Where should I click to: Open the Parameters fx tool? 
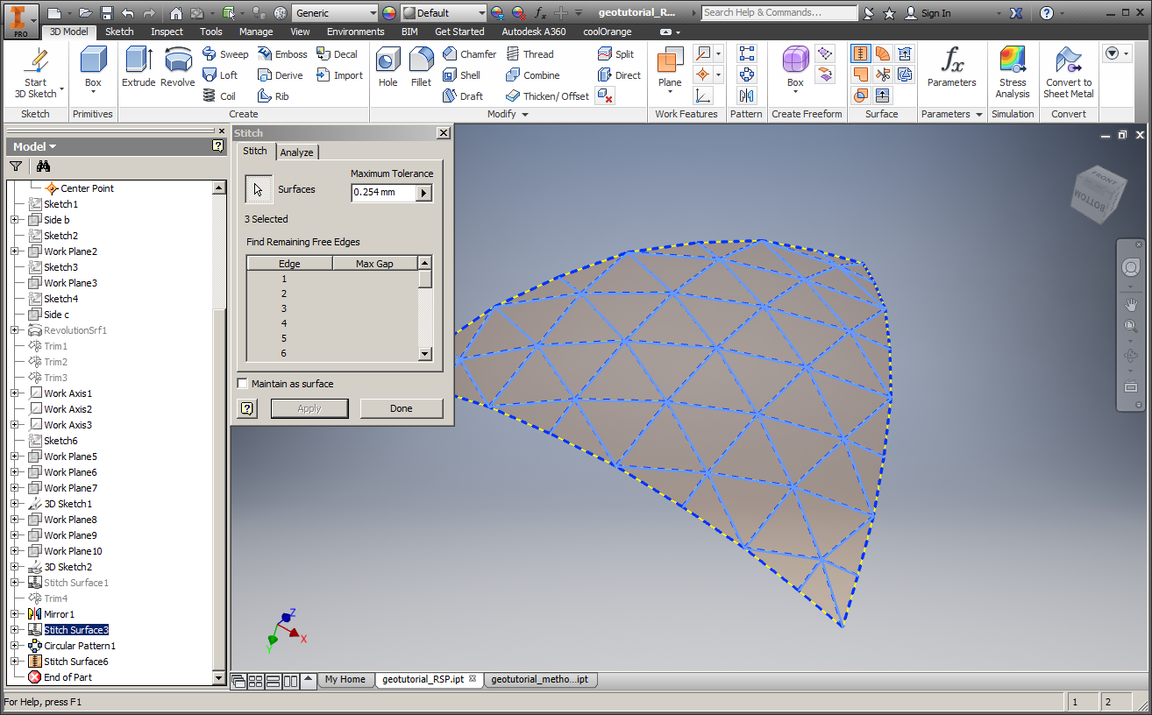pyautogui.click(x=951, y=67)
